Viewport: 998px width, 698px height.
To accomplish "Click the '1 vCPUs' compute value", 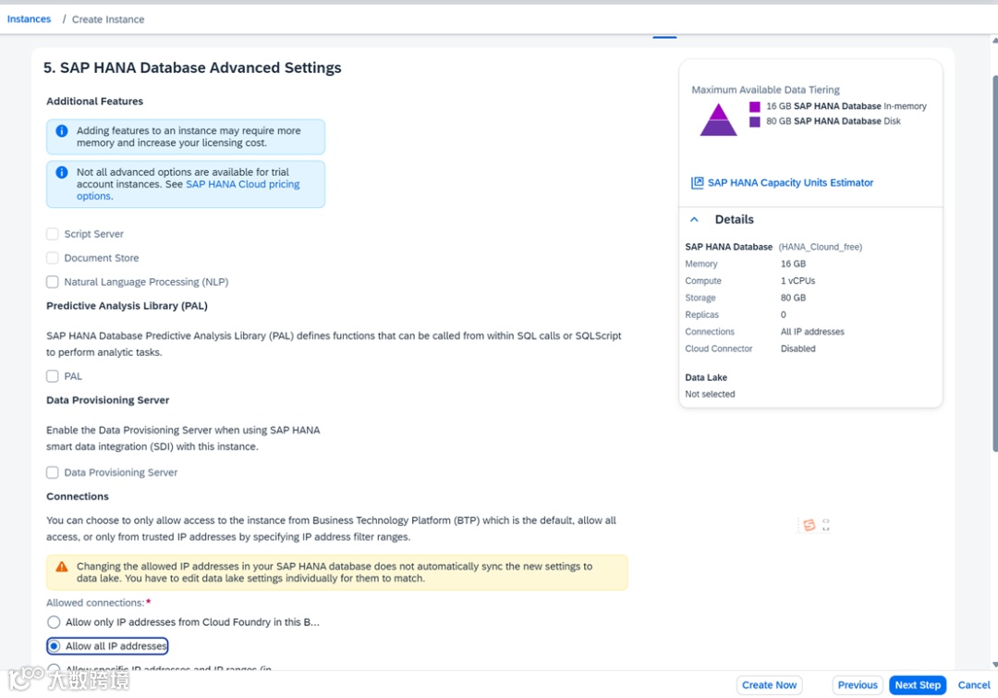I will coord(798,281).
